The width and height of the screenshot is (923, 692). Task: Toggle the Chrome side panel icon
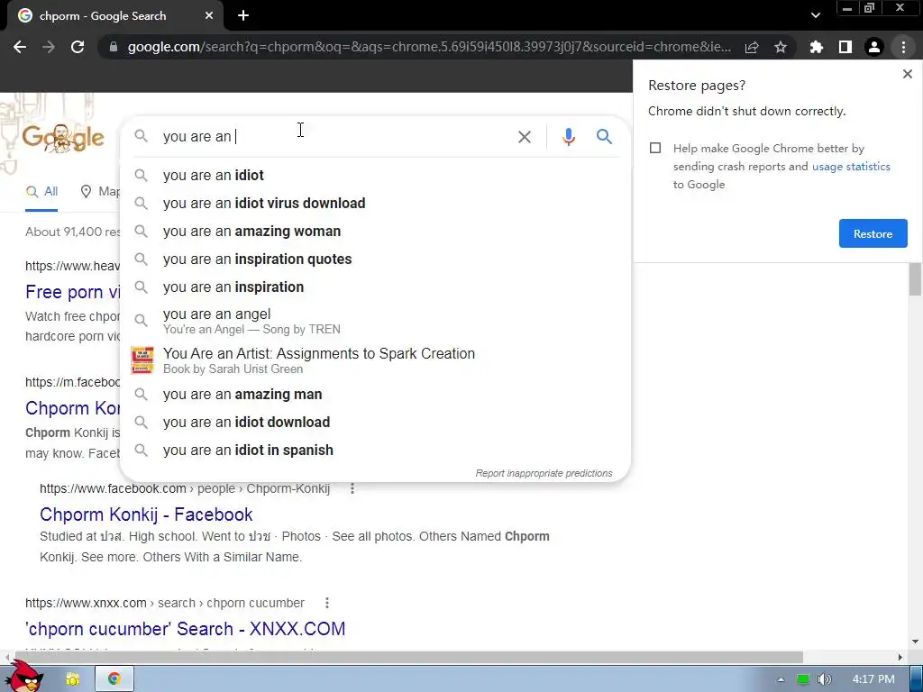[x=845, y=47]
